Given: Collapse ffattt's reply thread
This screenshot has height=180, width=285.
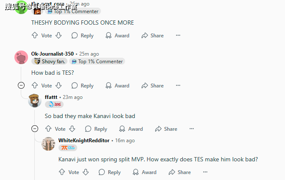Looking at the screenshot, I should 35,129.
